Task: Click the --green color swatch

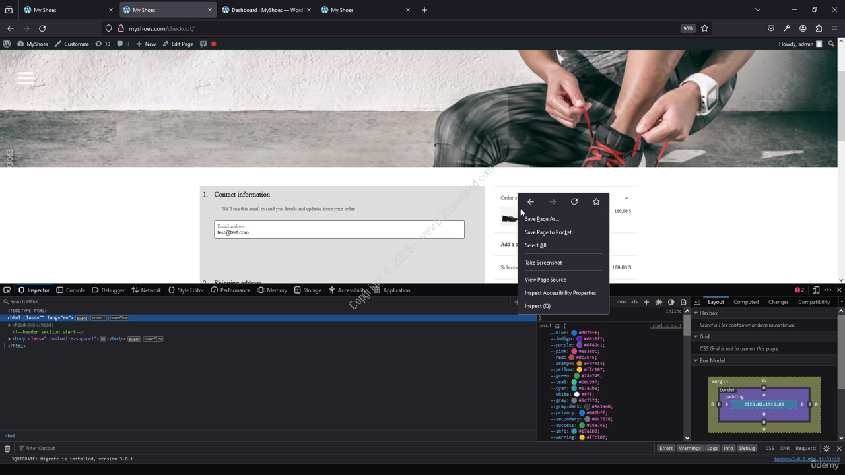Action: click(x=576, y=376)
